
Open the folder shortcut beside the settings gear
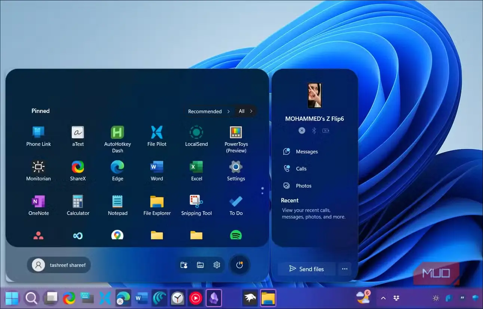(200, 265)
